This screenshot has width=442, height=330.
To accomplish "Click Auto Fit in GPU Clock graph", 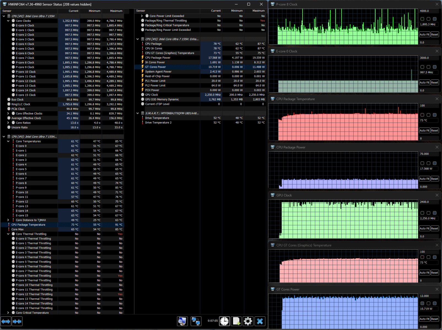I will (424, 228).
